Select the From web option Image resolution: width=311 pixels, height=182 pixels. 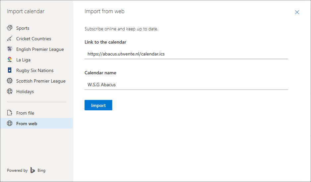click(37, 124)
